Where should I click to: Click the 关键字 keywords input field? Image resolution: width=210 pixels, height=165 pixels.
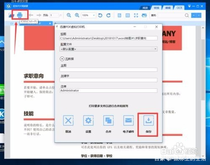108,80
